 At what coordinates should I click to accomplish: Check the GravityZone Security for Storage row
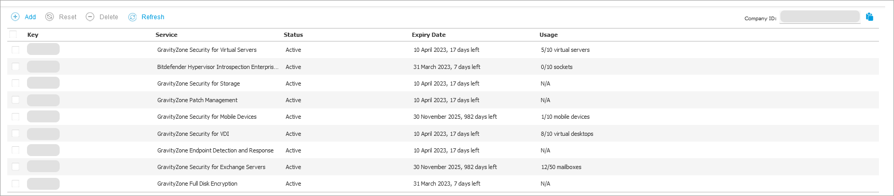16,83
